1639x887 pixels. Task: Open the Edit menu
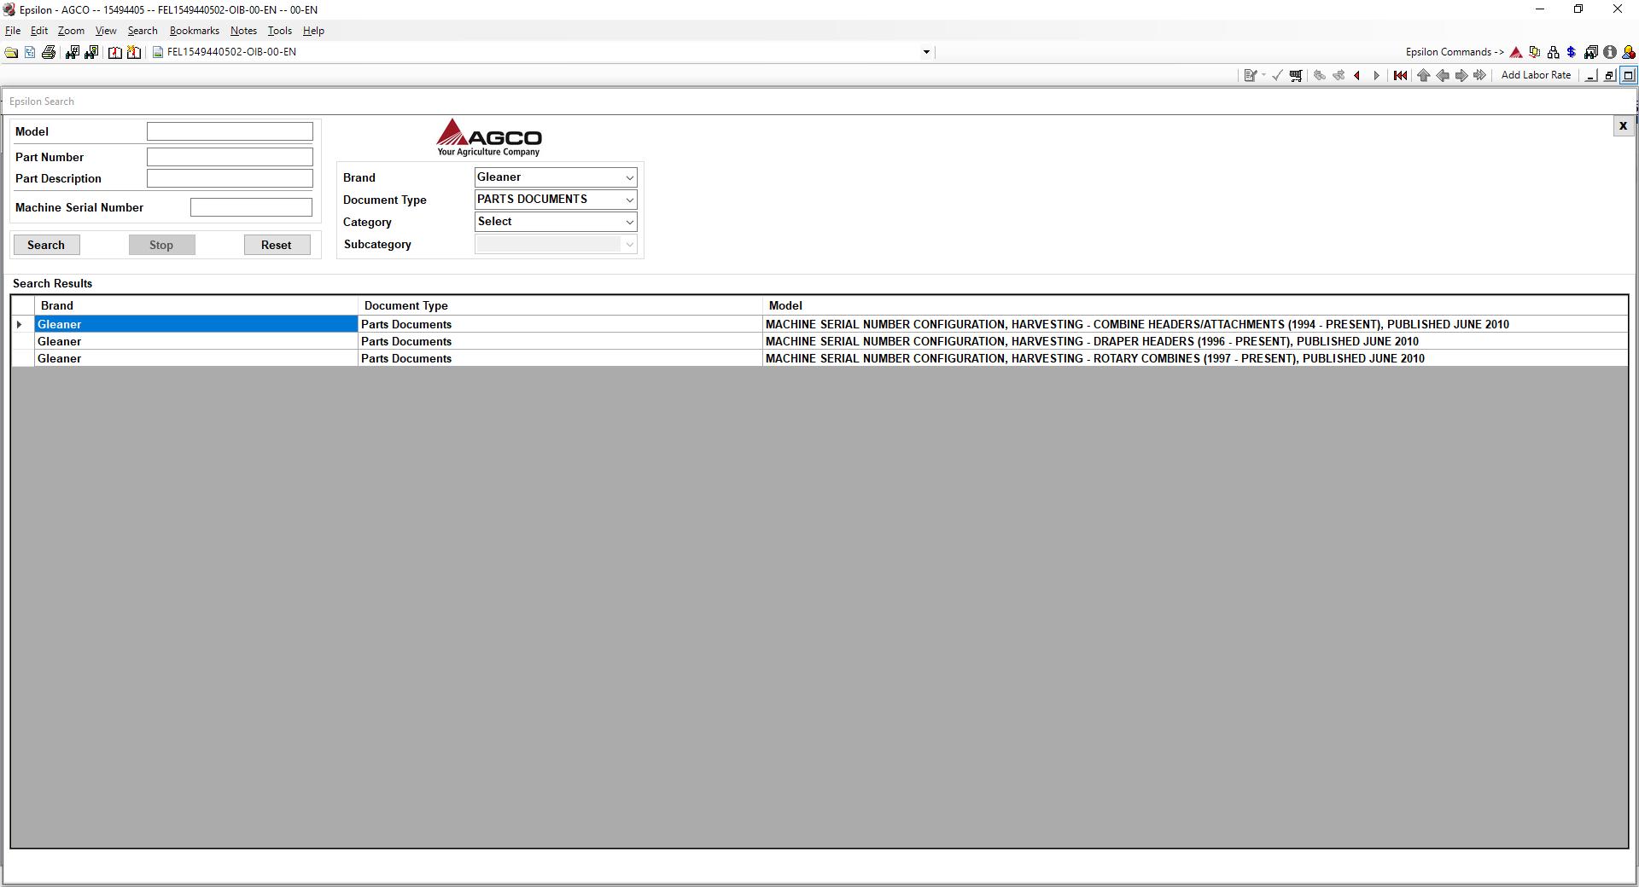(39, 31)
